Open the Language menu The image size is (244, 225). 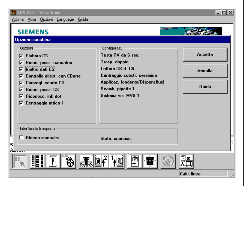pos(65,19)
